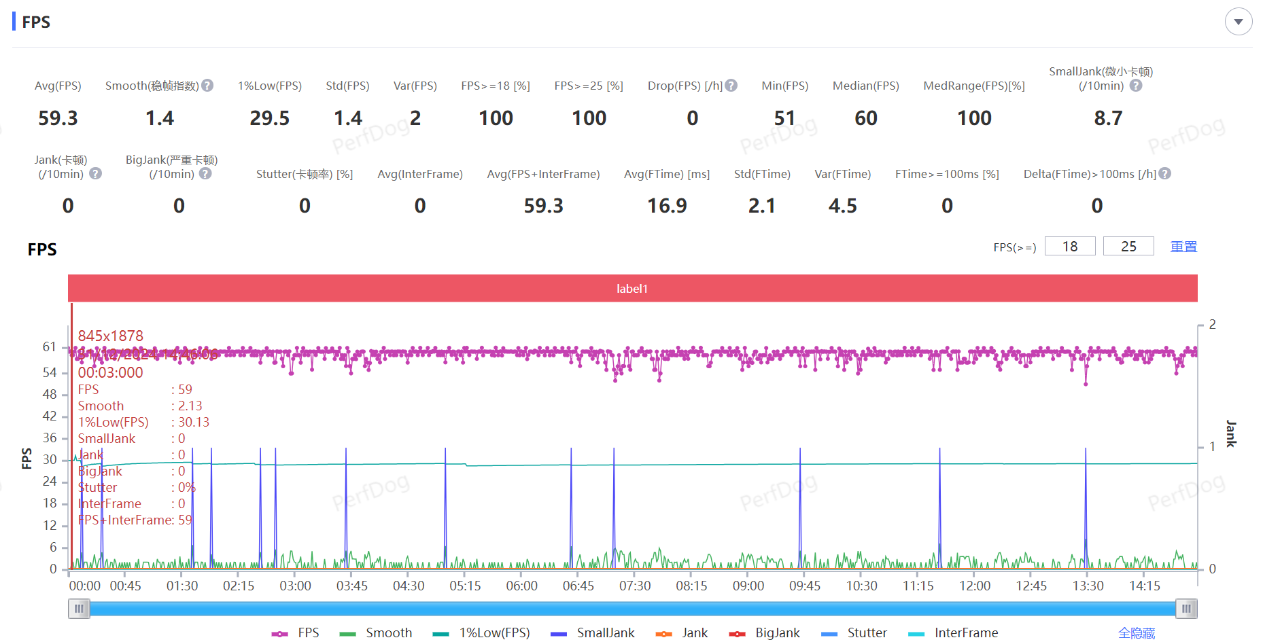
Task: Toggle Smooth series in chart legend
Action: (x=376, y=633)
